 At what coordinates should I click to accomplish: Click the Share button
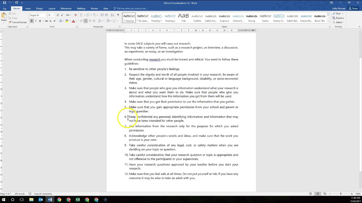(x=353, y=8)
